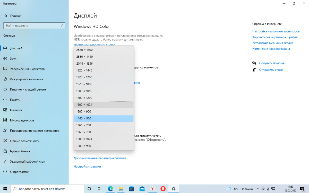Screen dimensions: 309x193
Task: Click the search magnifier in Найти параметр
Action: pos(62,26)
